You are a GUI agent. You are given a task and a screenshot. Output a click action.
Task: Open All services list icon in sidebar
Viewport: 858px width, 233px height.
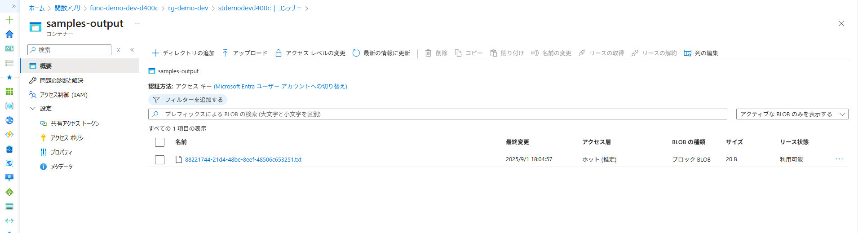tap(9, 63)
